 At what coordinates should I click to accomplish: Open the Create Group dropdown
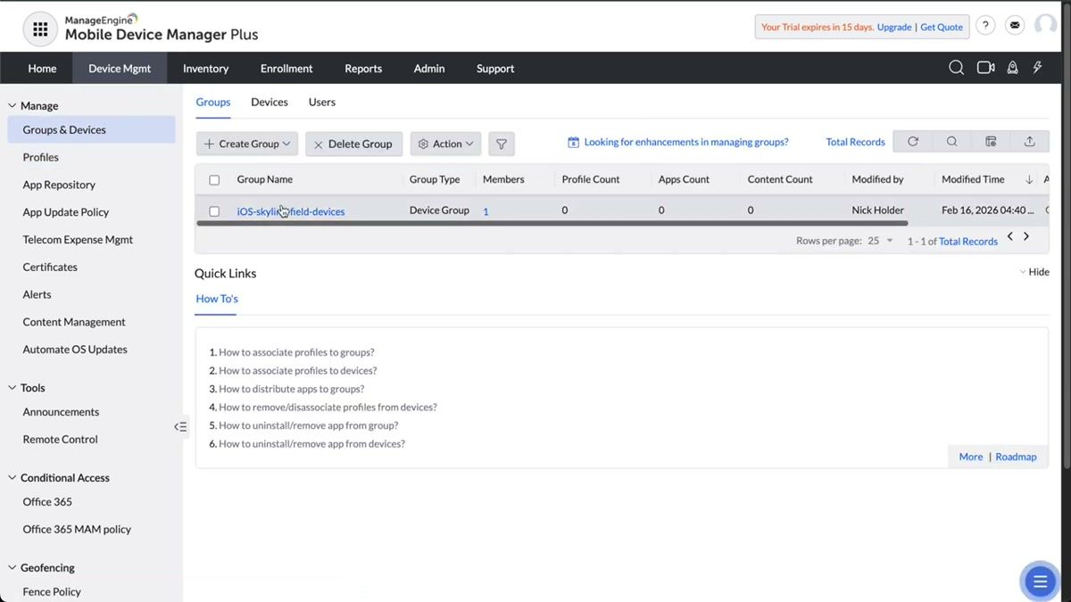tap(246, 144)
